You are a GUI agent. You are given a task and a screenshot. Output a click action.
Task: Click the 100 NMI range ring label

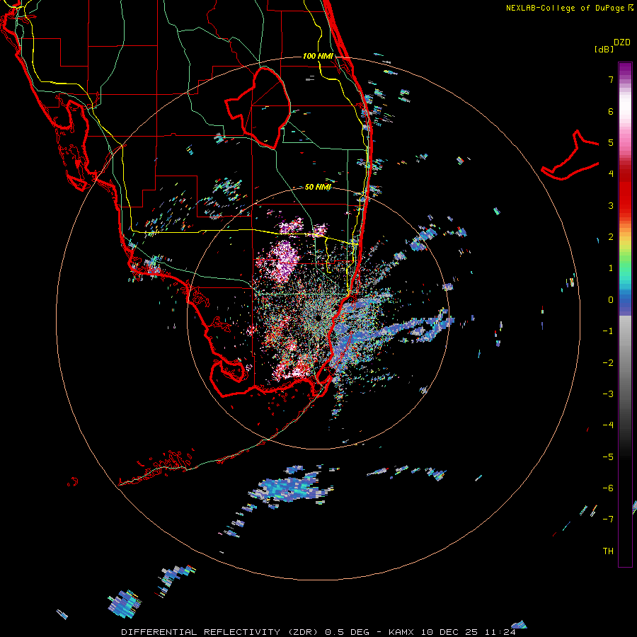[318, 56]
